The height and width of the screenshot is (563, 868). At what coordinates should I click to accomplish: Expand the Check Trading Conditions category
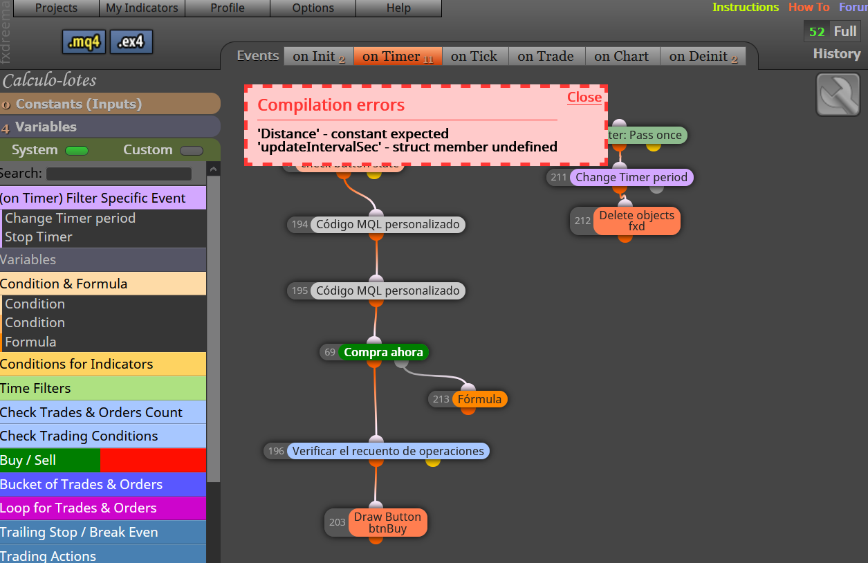(x=103, y=436)
